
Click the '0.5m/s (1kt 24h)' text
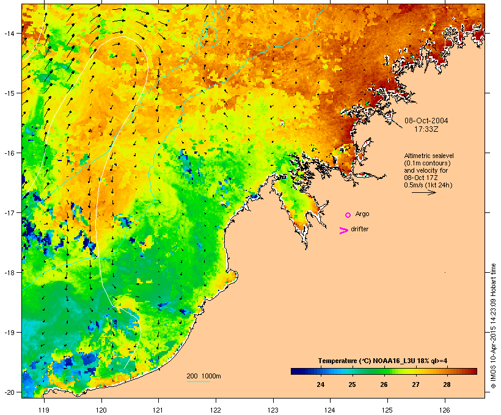pyautogui.click(x=428, y=185)
